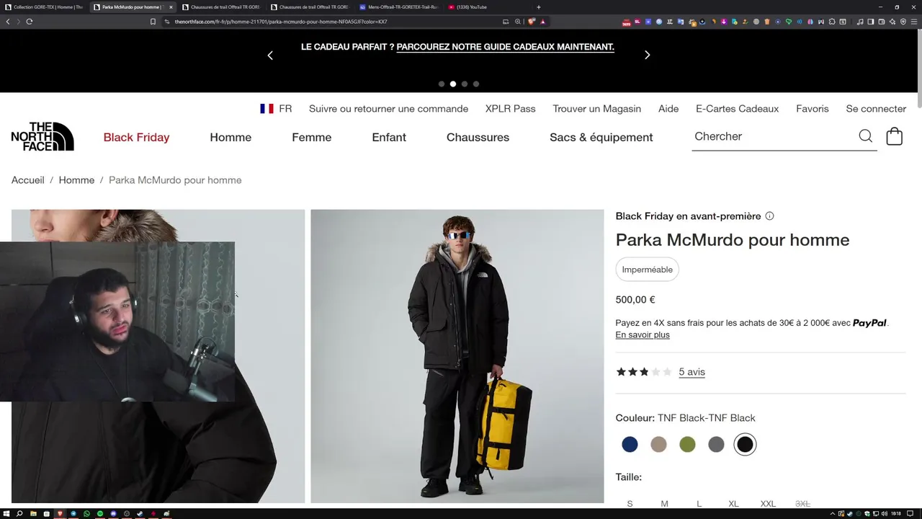922x519 pixels.
Task: Open WhatsApp from the taskbar
Action: (x=86, y=514)
